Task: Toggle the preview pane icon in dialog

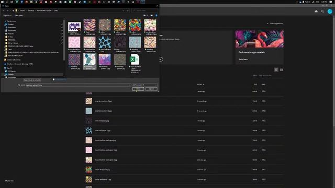Action: pos(151,15)
